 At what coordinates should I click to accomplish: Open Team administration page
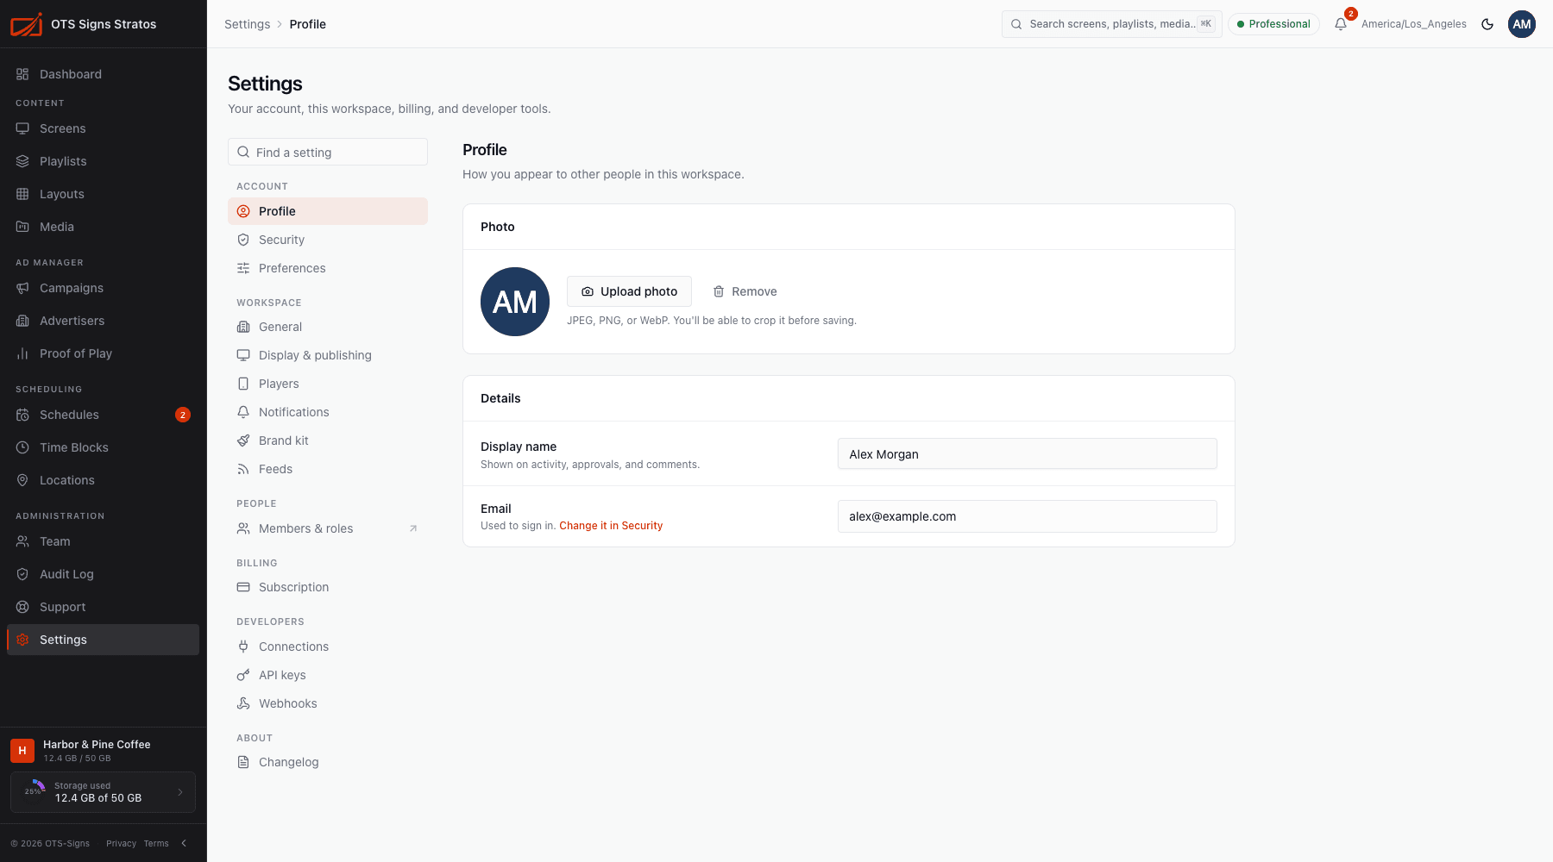tap(103, 541)
